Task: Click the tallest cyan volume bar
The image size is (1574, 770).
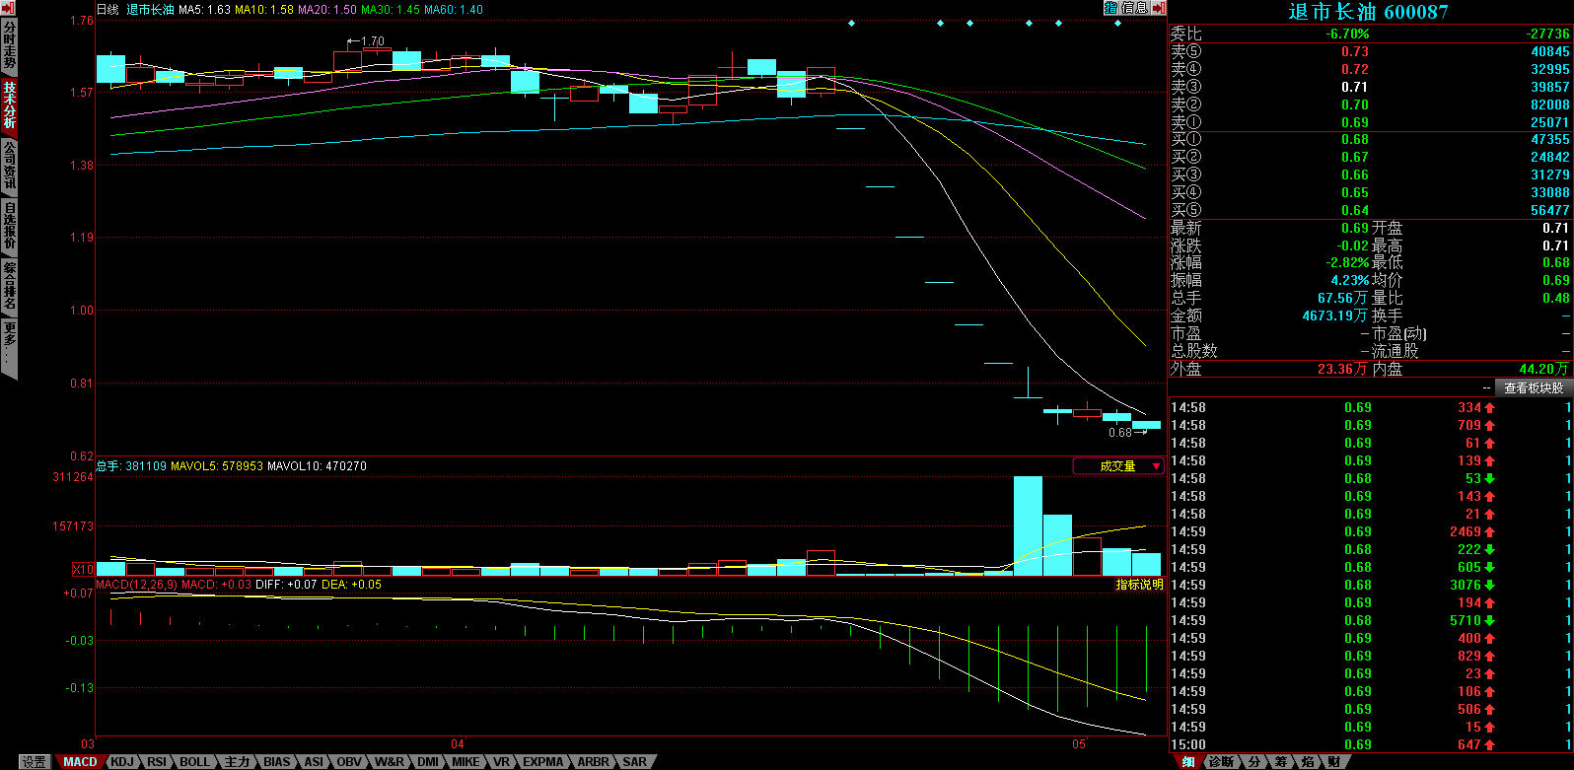Action: pos(1028,525)
